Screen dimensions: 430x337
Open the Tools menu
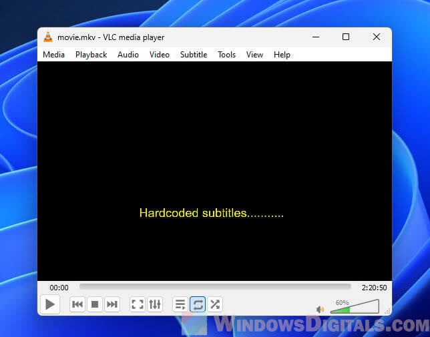tap(226, 55)
